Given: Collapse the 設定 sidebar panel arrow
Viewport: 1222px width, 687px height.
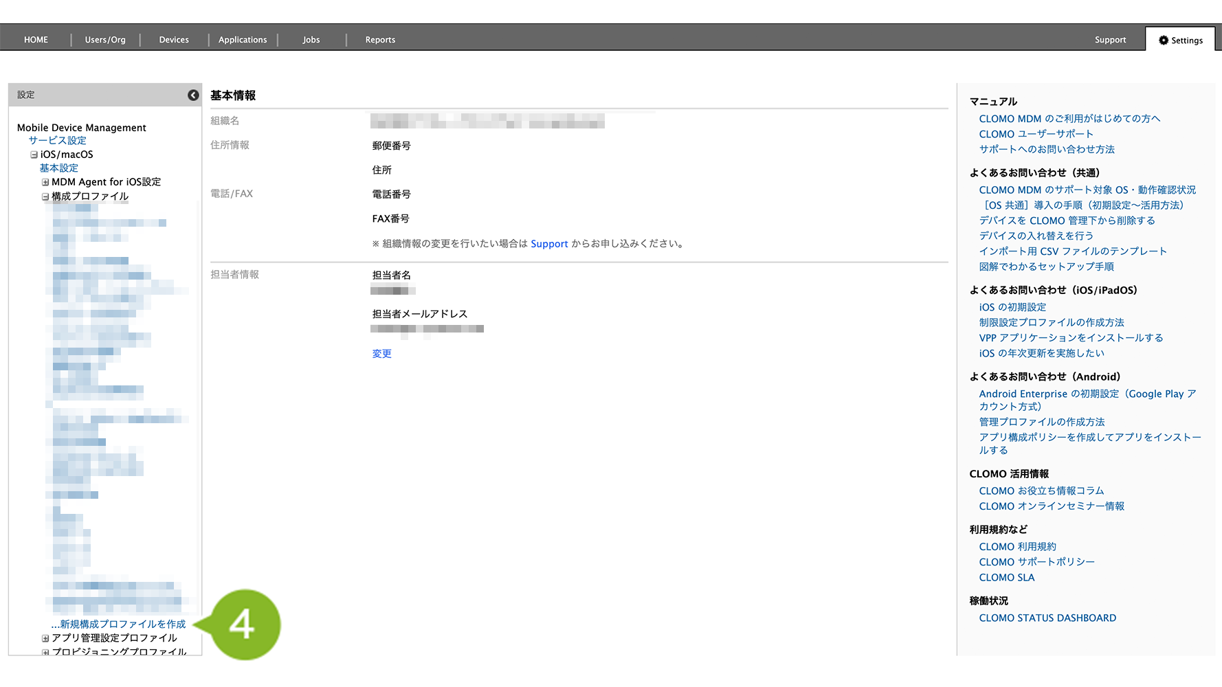Looking at the screenshot, I should click(193, 95).
